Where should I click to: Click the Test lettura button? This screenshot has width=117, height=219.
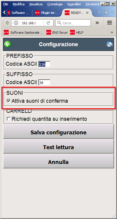point(58,147)
